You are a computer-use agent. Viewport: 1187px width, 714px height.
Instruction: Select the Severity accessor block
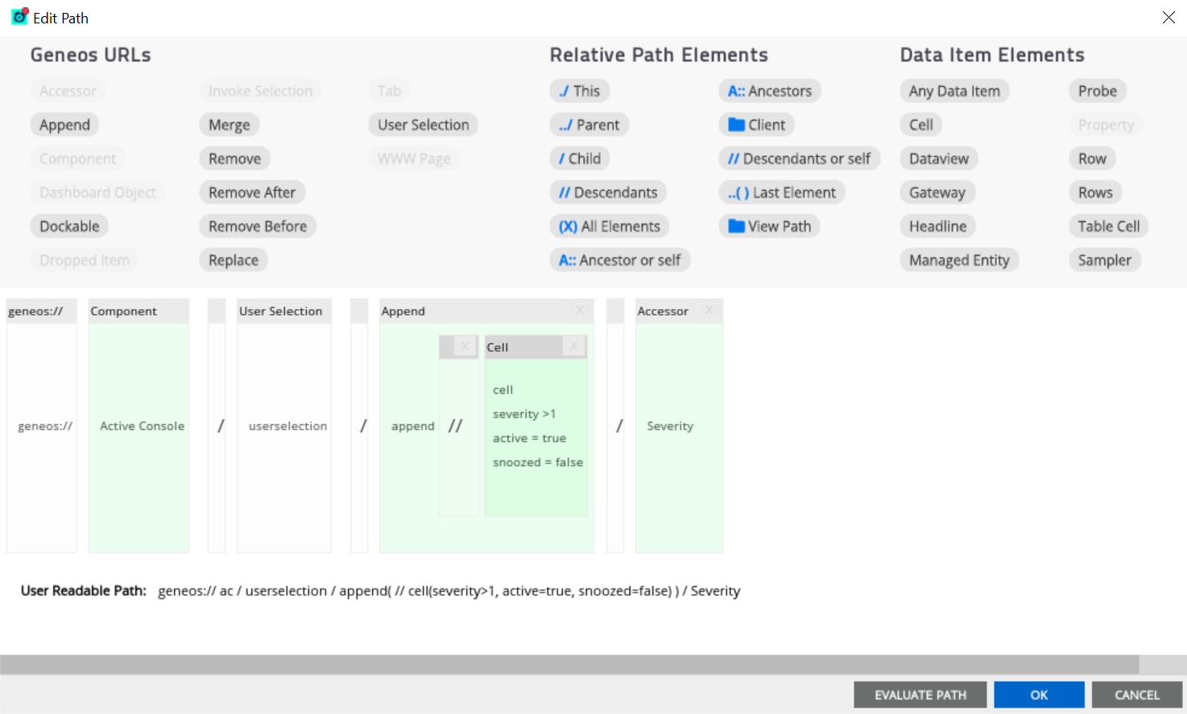pyautogui.click(x=679, y=426)
